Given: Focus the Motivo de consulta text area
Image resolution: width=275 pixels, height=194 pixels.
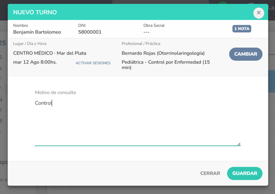Looking at the screenshot, I should coord(138,122).
